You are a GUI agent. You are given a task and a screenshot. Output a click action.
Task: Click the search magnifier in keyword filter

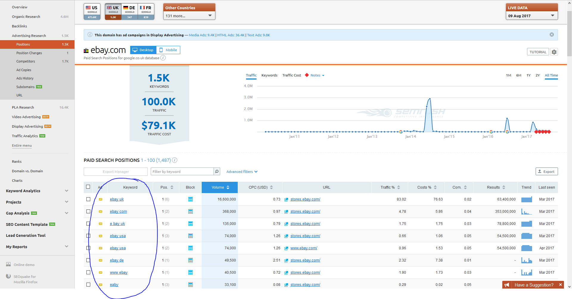[x=217, y=171]
